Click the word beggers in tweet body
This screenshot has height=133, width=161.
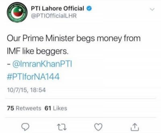[52, 51]
